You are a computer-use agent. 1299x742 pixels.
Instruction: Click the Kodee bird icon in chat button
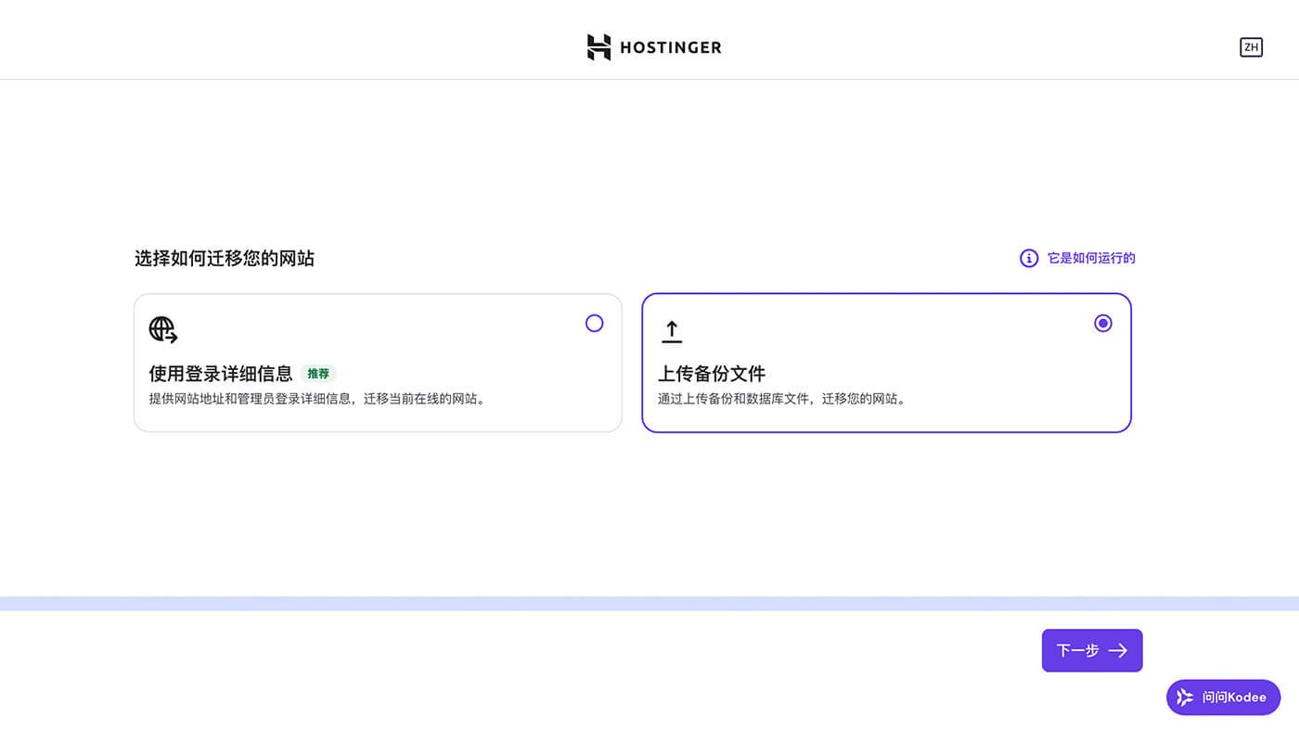click(x=1184, y=697)
